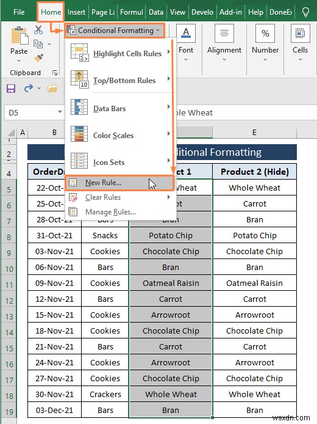Click the Data Bars icon
Screen dimensions: 317x424
click(79, 107)
